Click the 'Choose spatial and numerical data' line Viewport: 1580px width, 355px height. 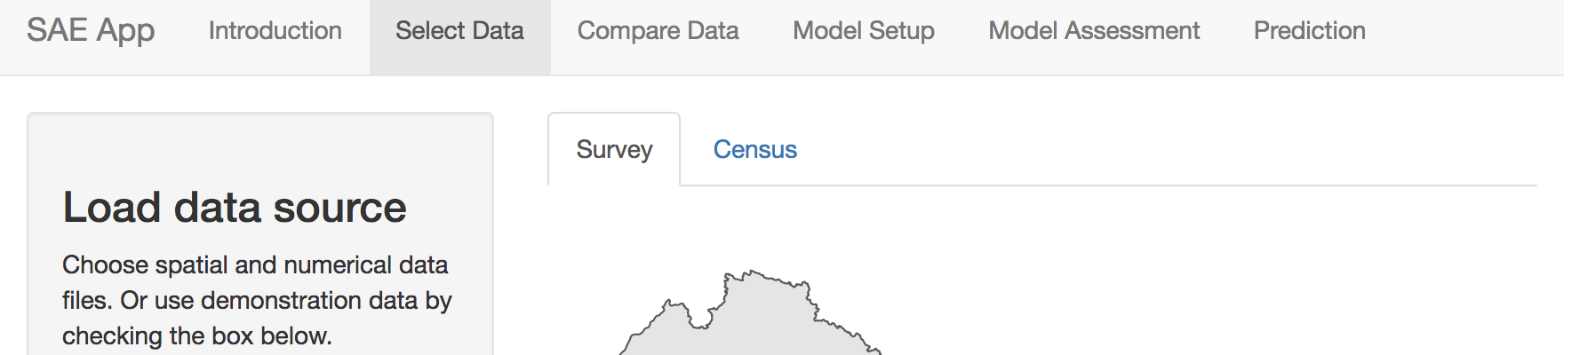click(255, 265)
